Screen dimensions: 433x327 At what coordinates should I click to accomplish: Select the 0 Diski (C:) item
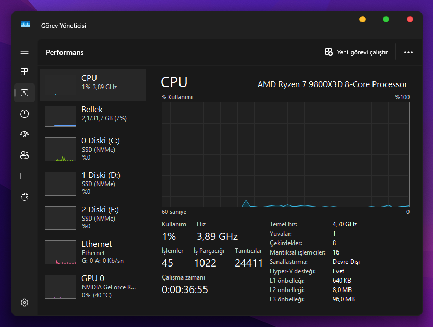click(93, 149)
